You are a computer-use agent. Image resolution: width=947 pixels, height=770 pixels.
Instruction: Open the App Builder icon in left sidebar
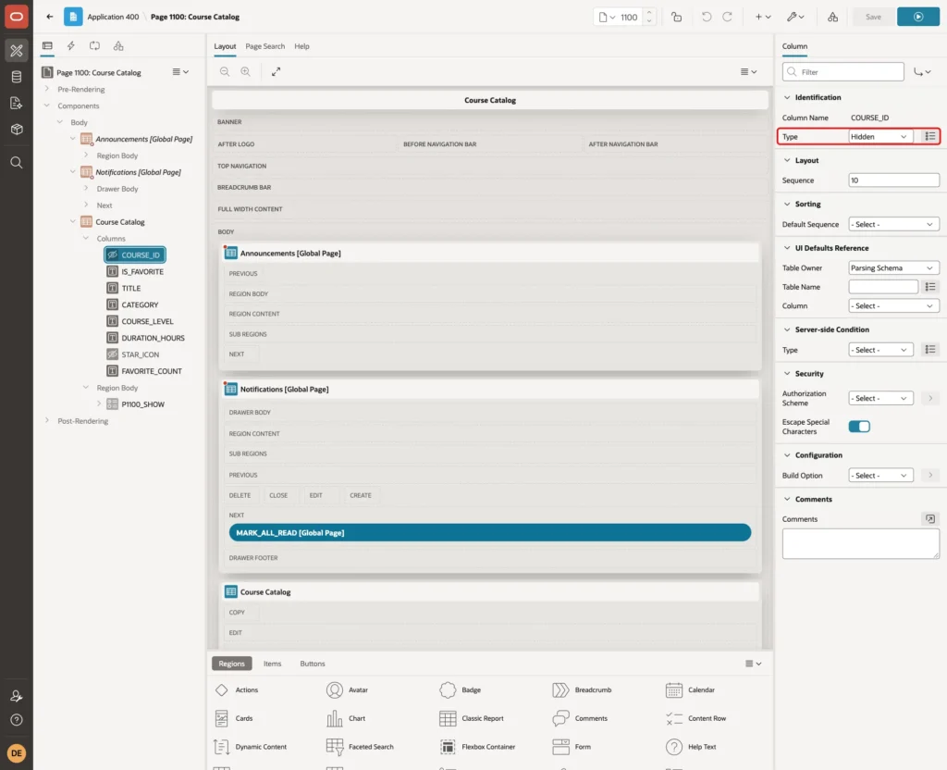point(17,51)
